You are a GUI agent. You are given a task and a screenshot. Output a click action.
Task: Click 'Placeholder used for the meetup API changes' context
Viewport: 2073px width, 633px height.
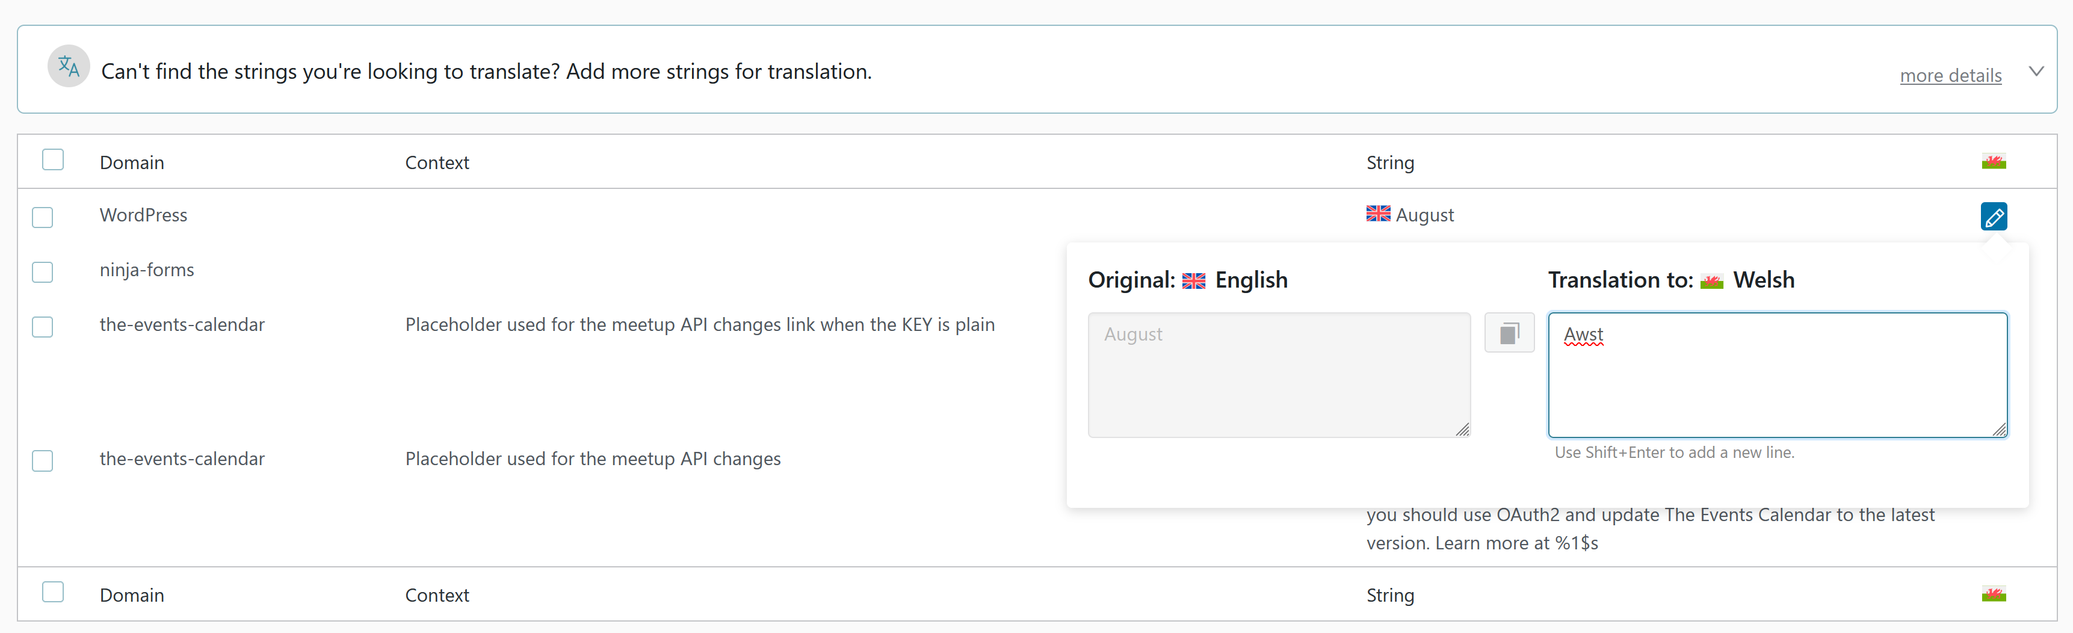pyautogui.click(x=593, y=459)
